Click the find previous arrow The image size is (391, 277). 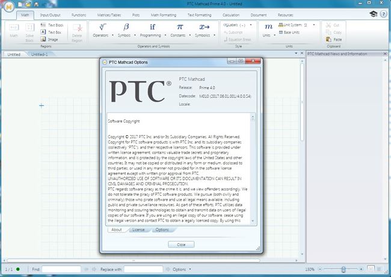click(86, 269)
